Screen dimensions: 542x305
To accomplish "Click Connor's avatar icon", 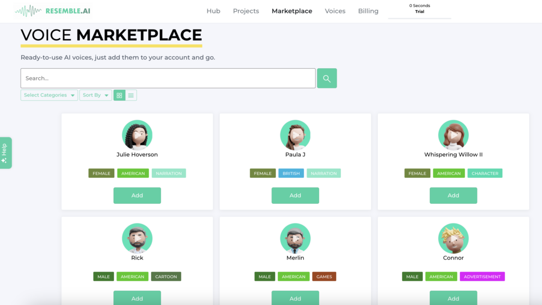I will pos(453,238).
